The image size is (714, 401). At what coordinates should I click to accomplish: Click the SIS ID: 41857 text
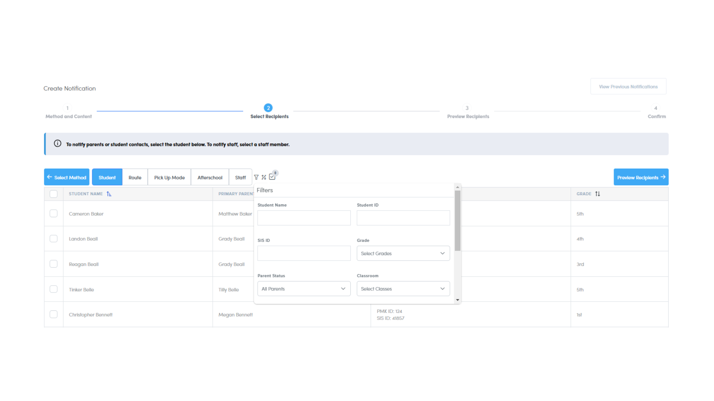coord(390,318)
